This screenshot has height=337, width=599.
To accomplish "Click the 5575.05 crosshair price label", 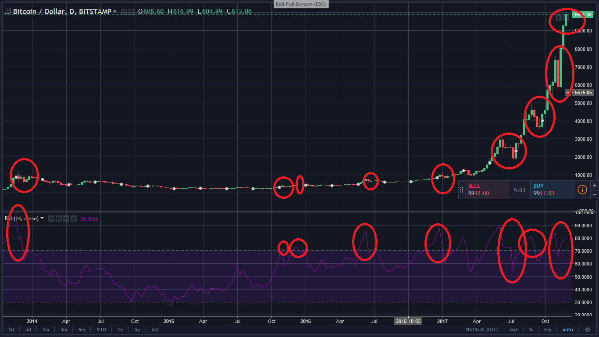I will coord(584,93).
